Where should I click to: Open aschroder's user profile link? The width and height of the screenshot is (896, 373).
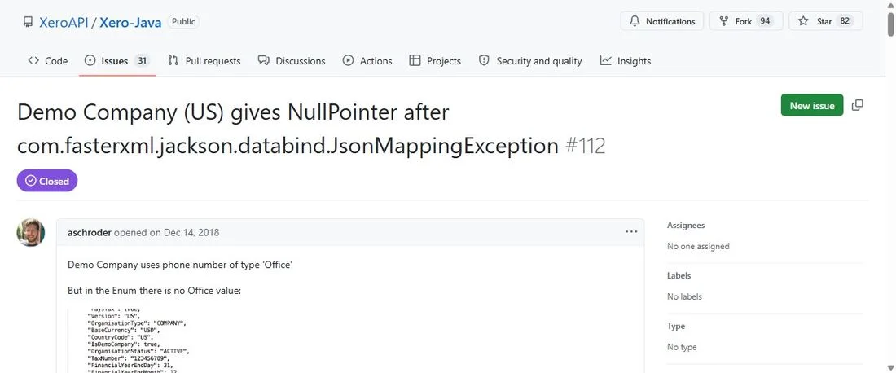[89, 232]
